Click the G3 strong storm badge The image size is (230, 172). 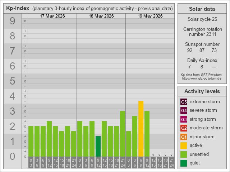pyautogui.click(x=184, y=119)
